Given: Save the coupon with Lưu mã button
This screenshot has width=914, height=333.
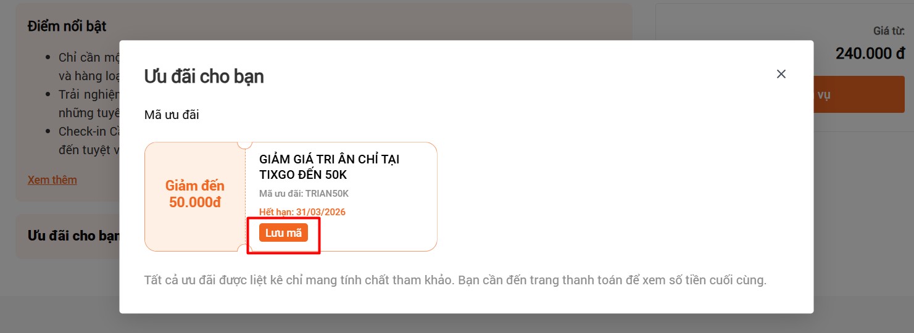Looking at the screenshot, I should [x=283, y=233].
